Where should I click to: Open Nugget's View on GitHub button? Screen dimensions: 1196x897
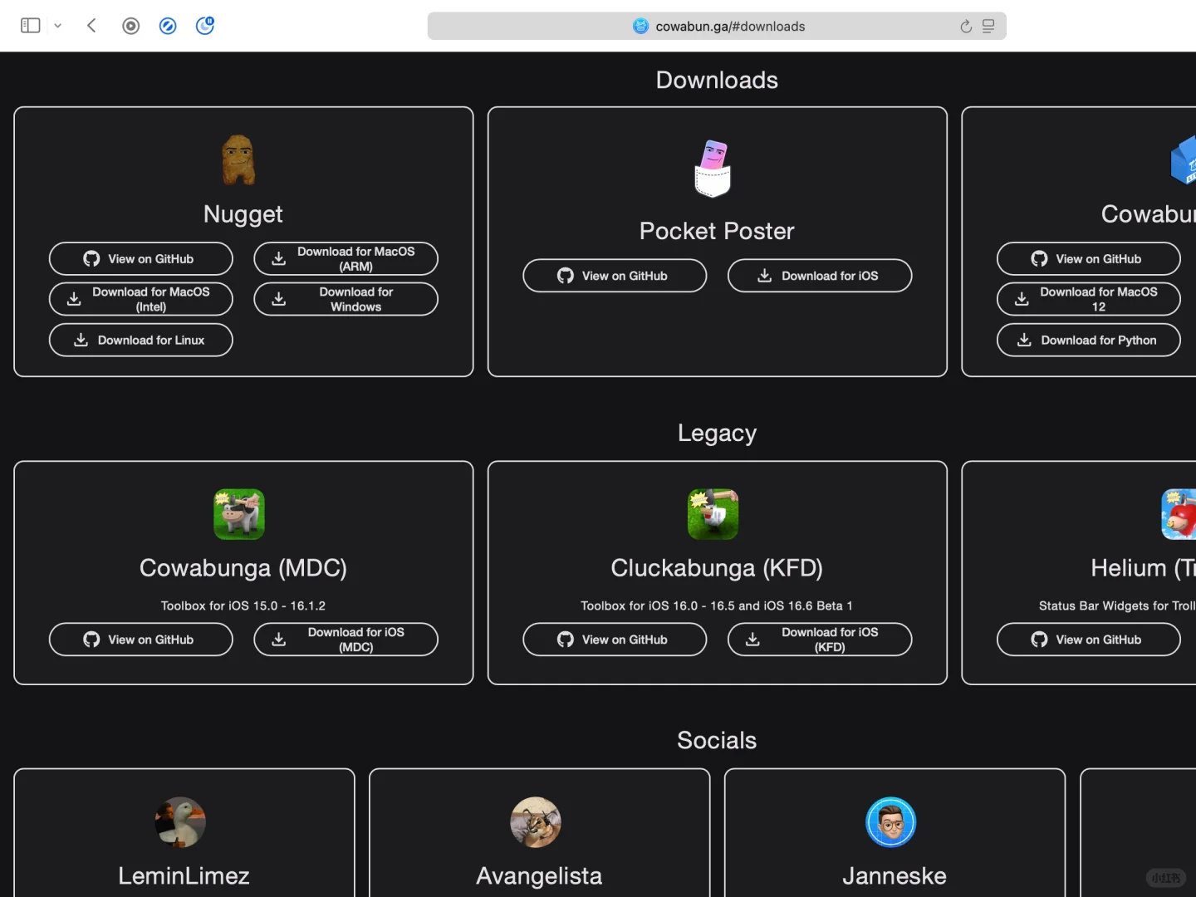pos(141,258)
